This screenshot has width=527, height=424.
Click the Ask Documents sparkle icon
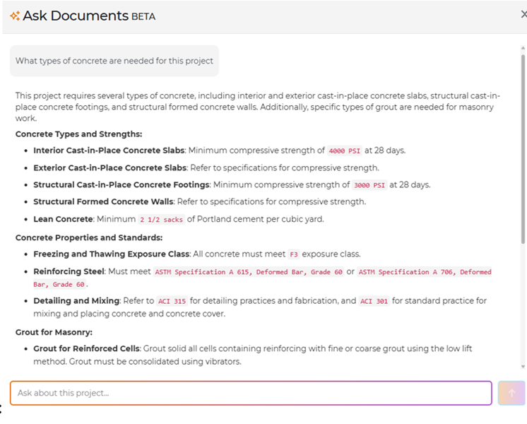click(15, 16)
